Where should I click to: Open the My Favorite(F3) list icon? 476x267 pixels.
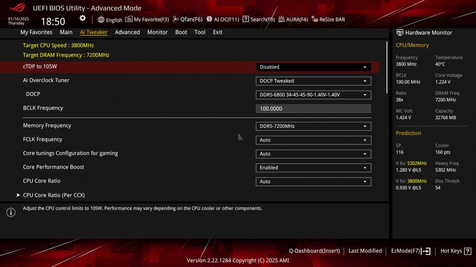coord(129,19)
